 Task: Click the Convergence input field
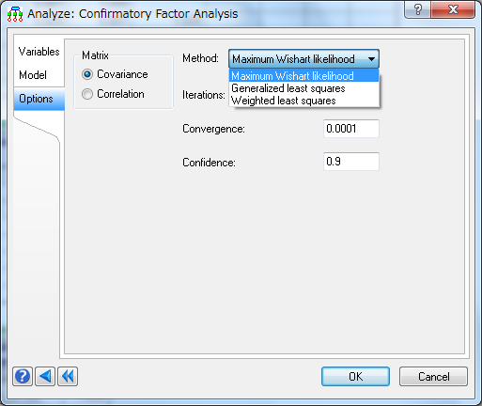click(351, 129)
